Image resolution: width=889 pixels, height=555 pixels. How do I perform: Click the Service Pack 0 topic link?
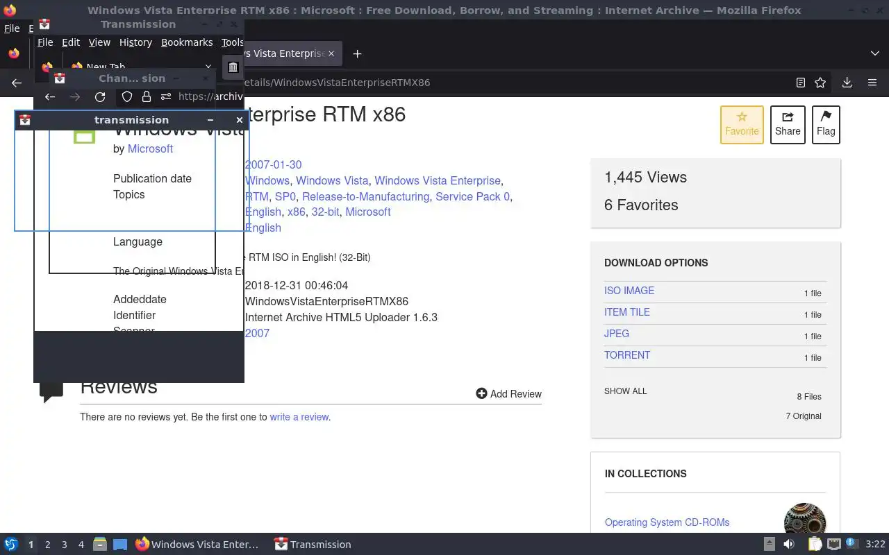pyautogui.click(x=472, y=196)
